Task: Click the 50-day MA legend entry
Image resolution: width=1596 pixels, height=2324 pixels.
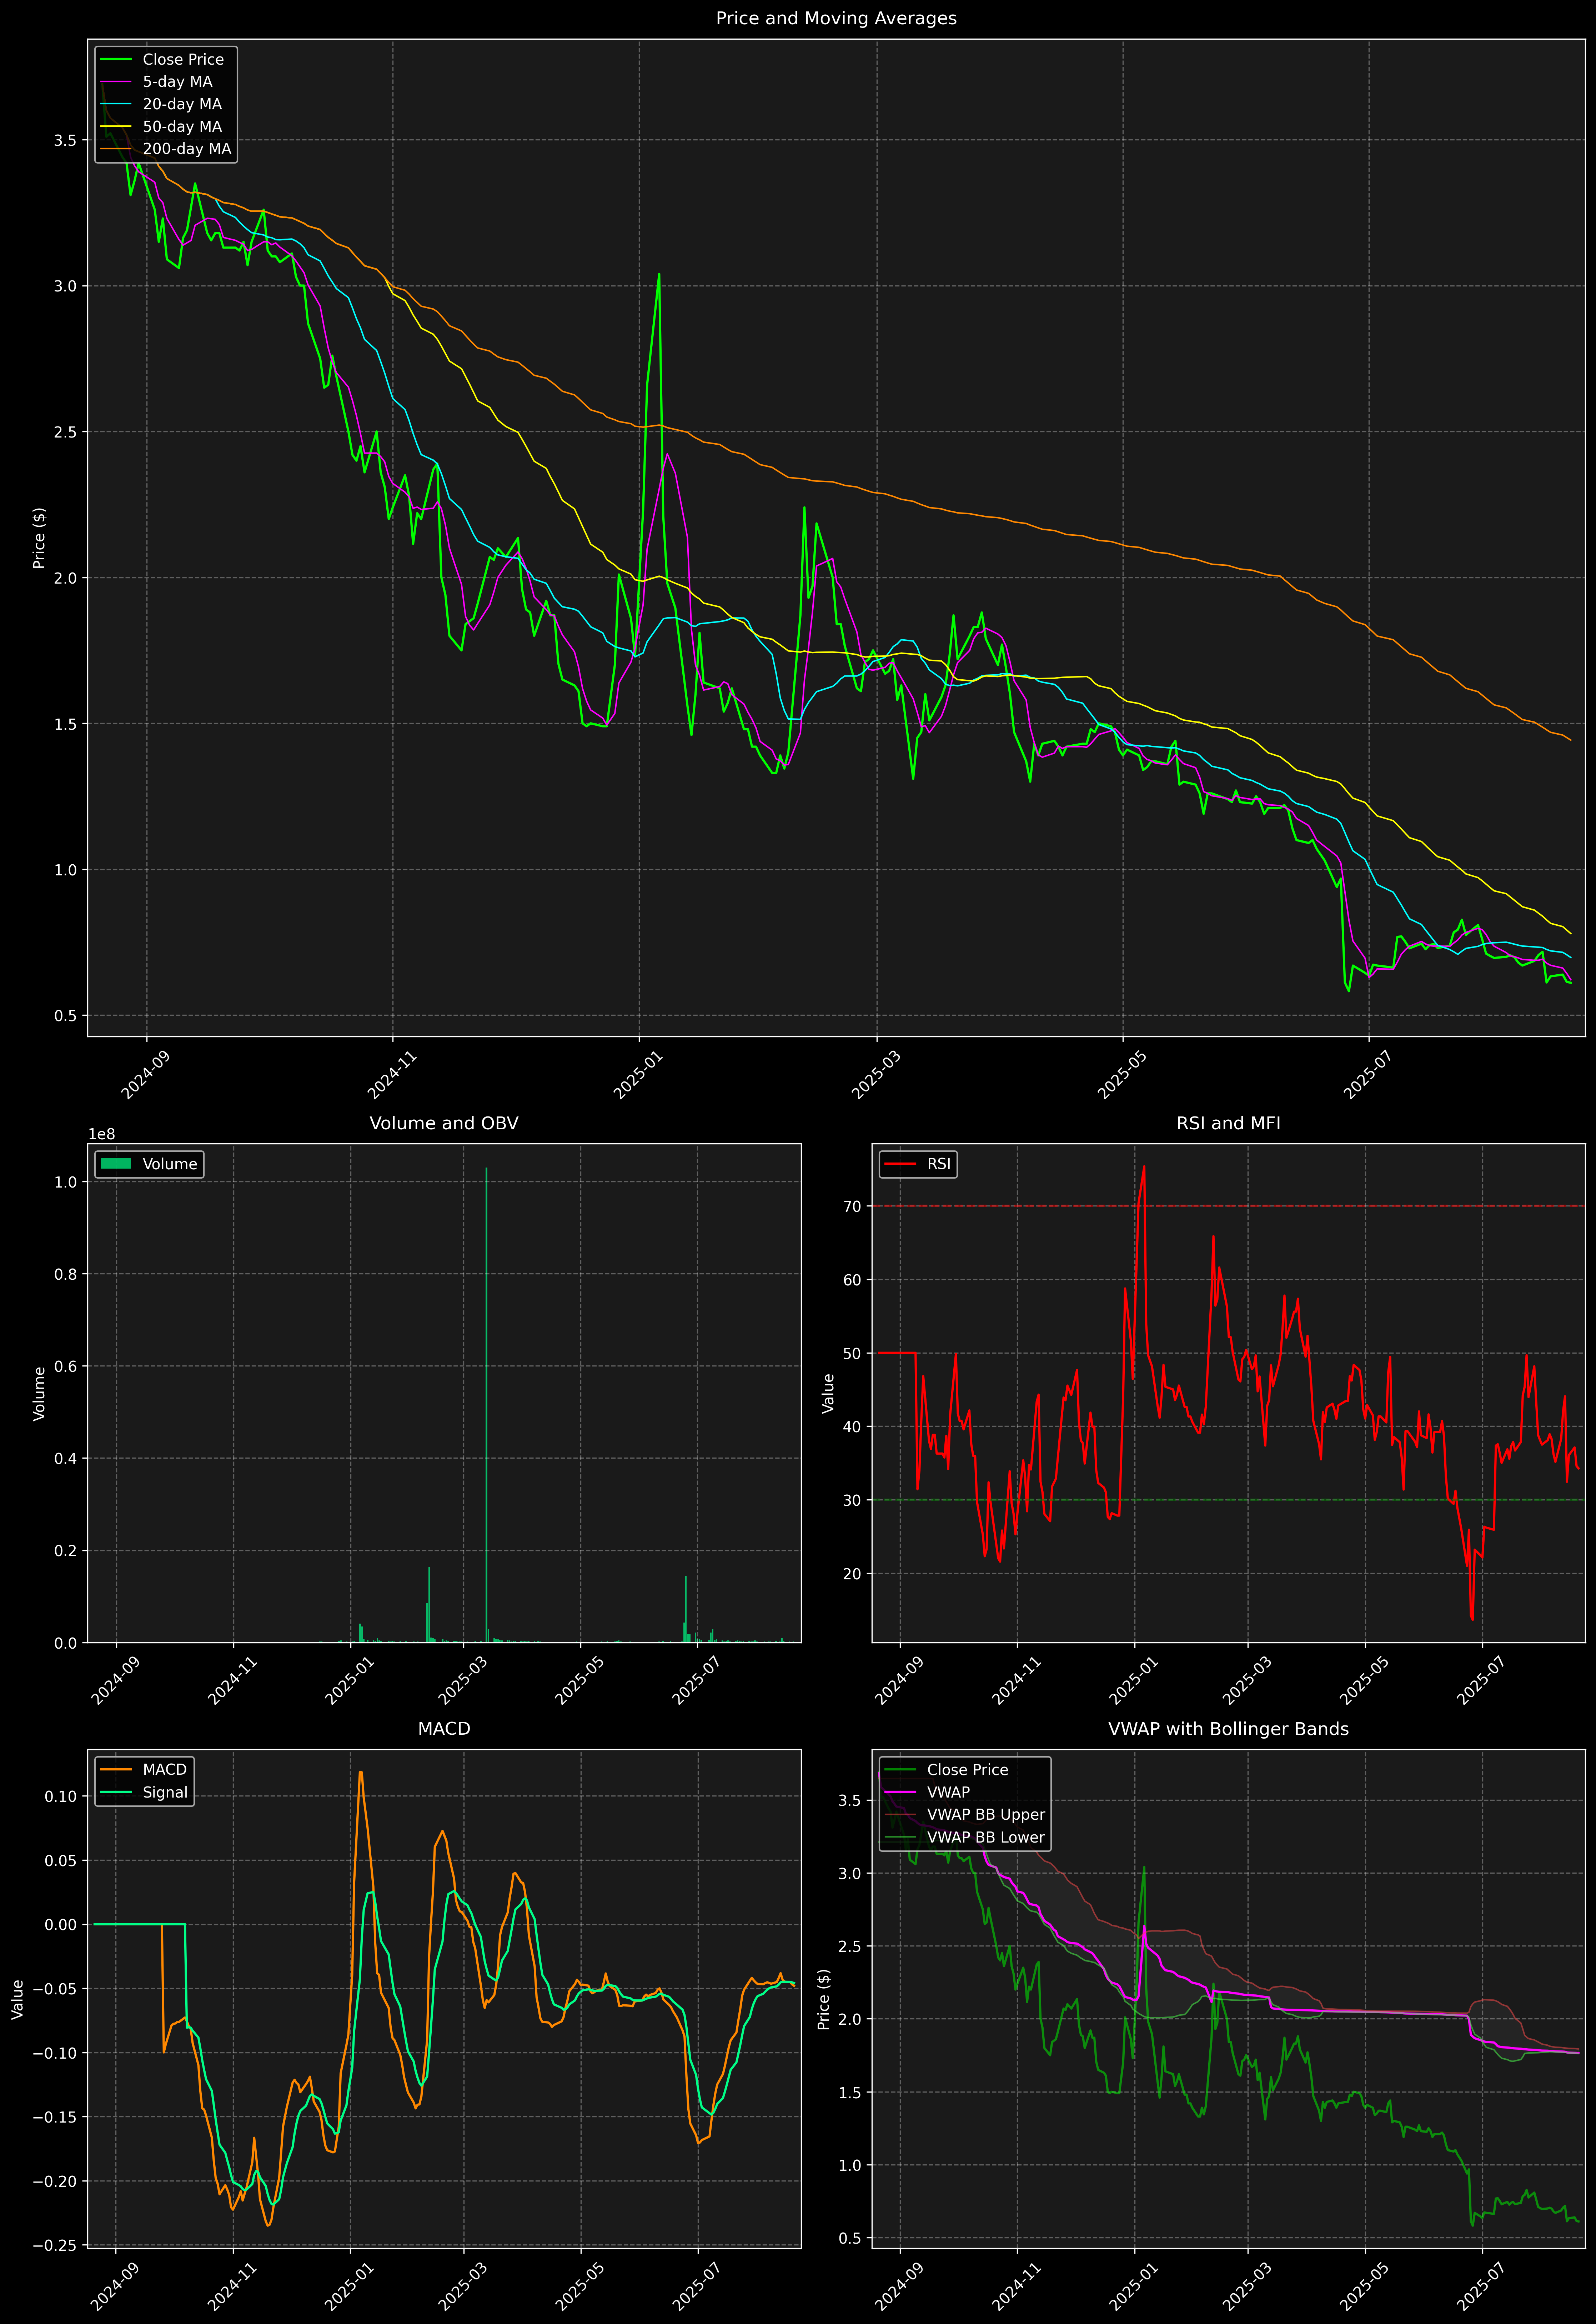Action: click(182, 127)
